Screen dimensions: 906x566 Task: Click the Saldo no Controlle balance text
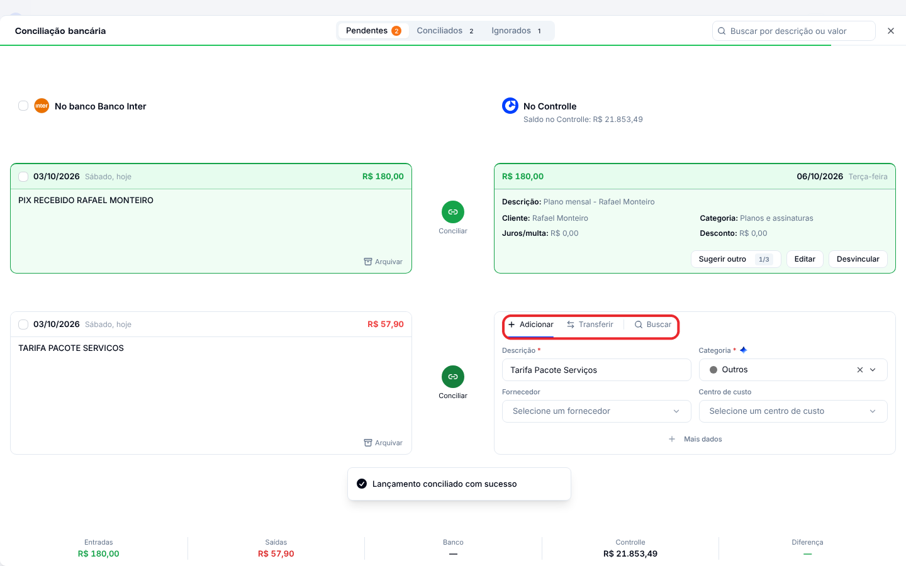pos(583,119)
